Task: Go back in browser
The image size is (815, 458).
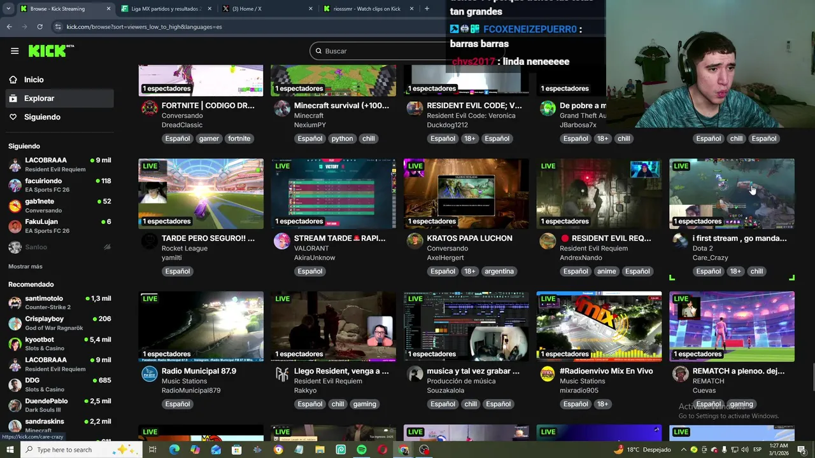Action: (x=9, y=27)
